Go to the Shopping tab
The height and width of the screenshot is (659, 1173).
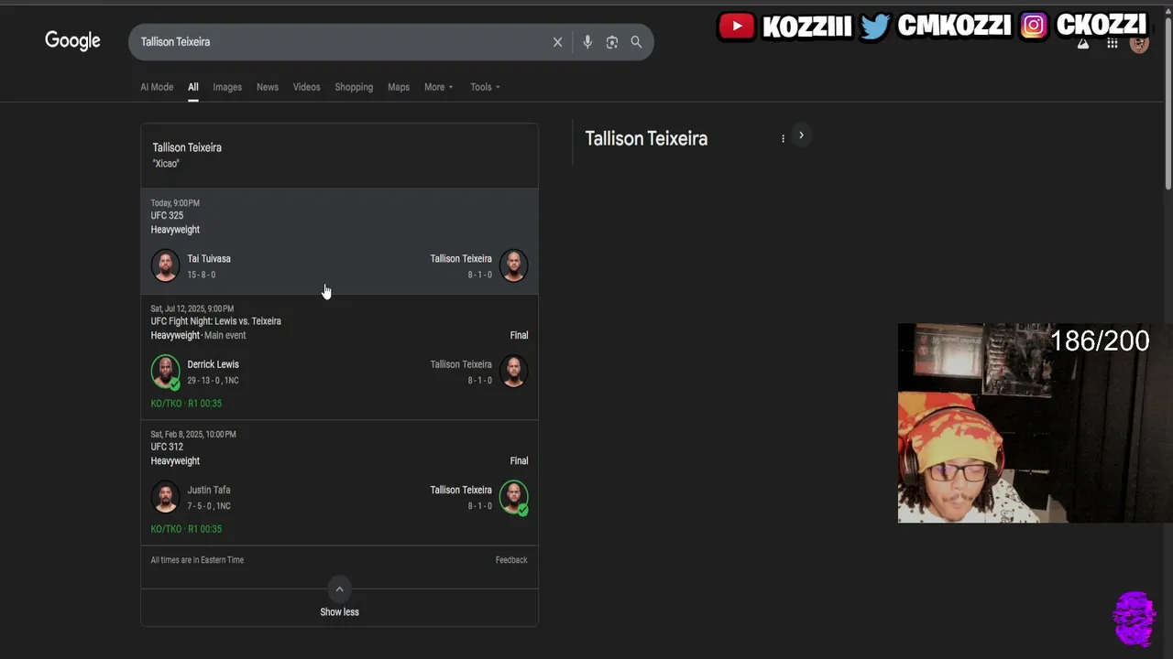354,87
